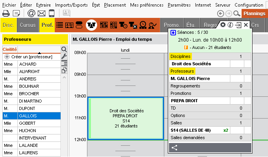Open the Mes préférences menu
This screenshot has height=157, width=268.
[x=147, y=5]
